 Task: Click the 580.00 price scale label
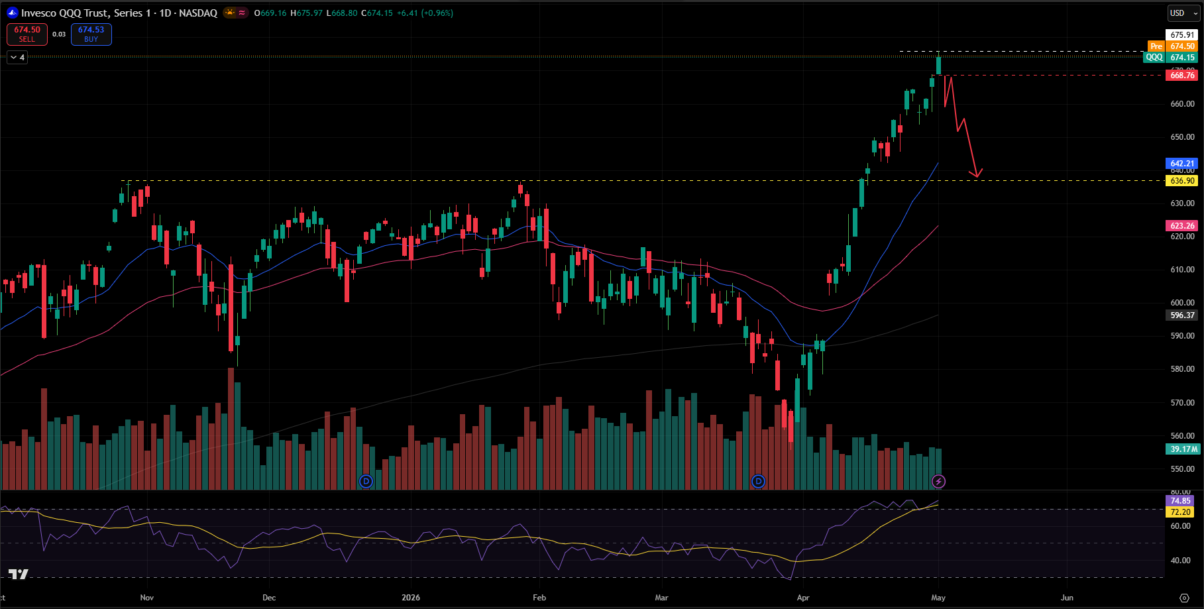(1183, 369)
